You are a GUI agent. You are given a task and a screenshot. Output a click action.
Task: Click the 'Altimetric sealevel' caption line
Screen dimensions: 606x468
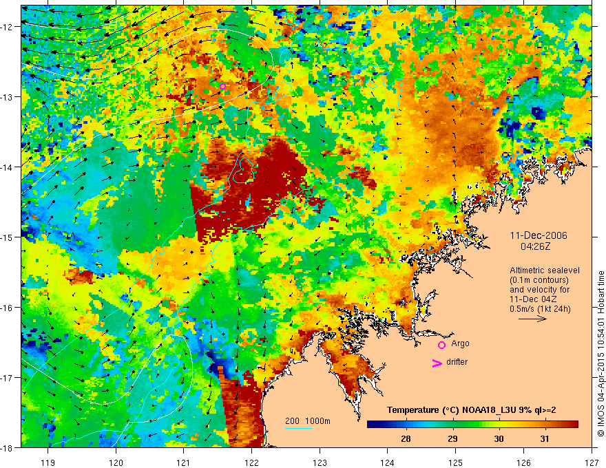pos(545,270)
